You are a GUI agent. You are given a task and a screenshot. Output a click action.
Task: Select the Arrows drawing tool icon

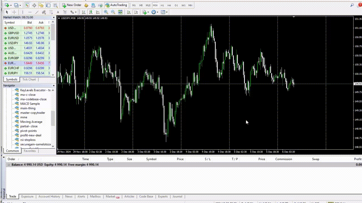(x=72, y=12)
